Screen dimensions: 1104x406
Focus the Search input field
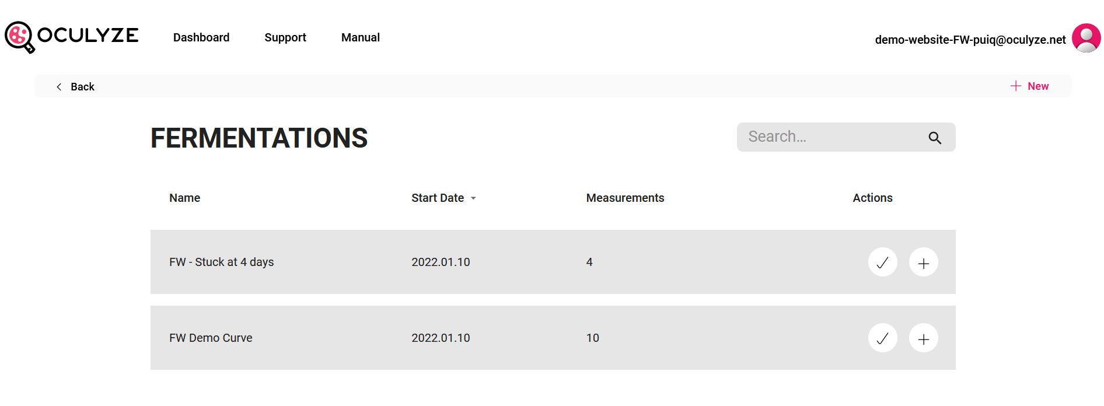(834, 137)
